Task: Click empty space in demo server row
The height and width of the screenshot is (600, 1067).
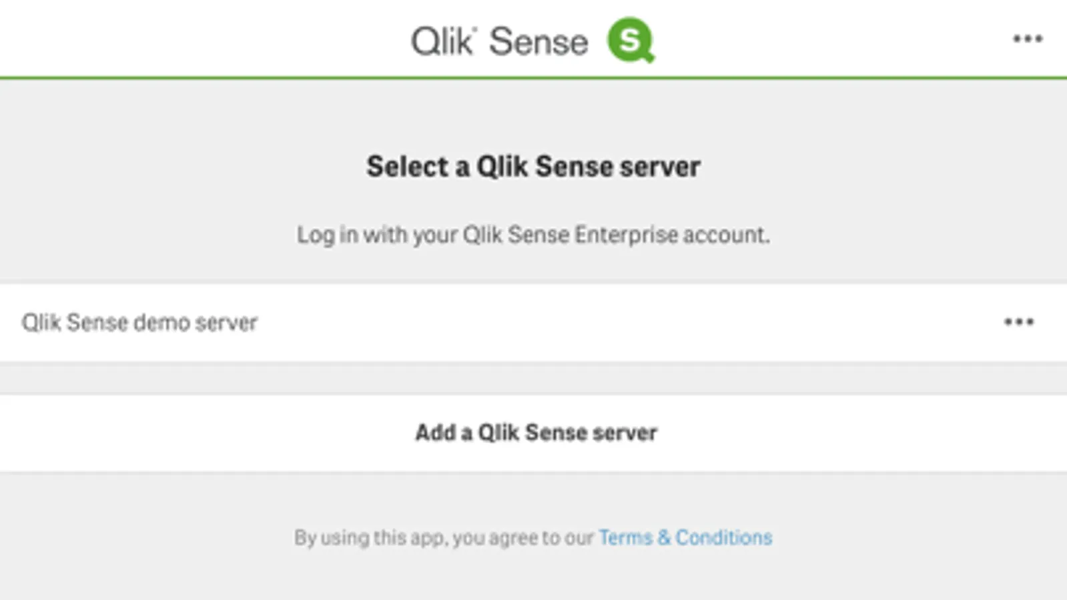Action: (x=601, y=323)
